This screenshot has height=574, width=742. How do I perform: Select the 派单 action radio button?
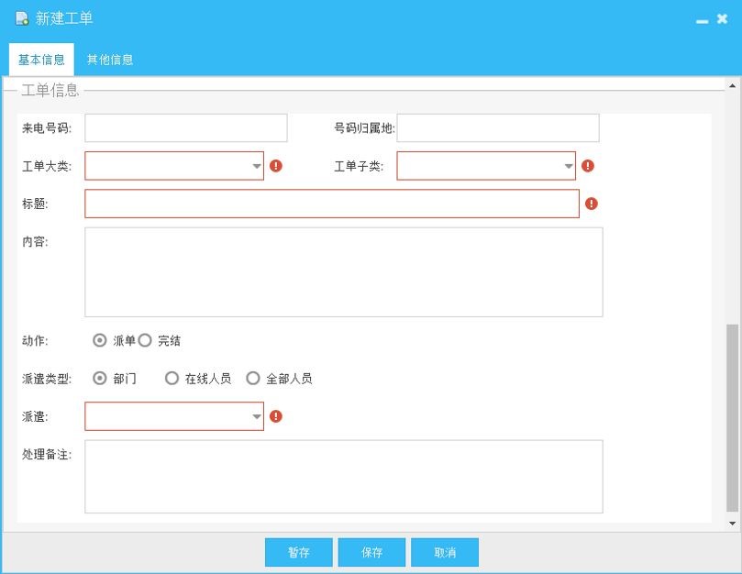click(101, 340)
